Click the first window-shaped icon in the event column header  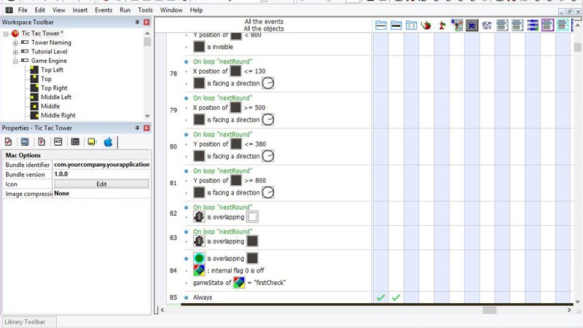[x=380, y=26]
